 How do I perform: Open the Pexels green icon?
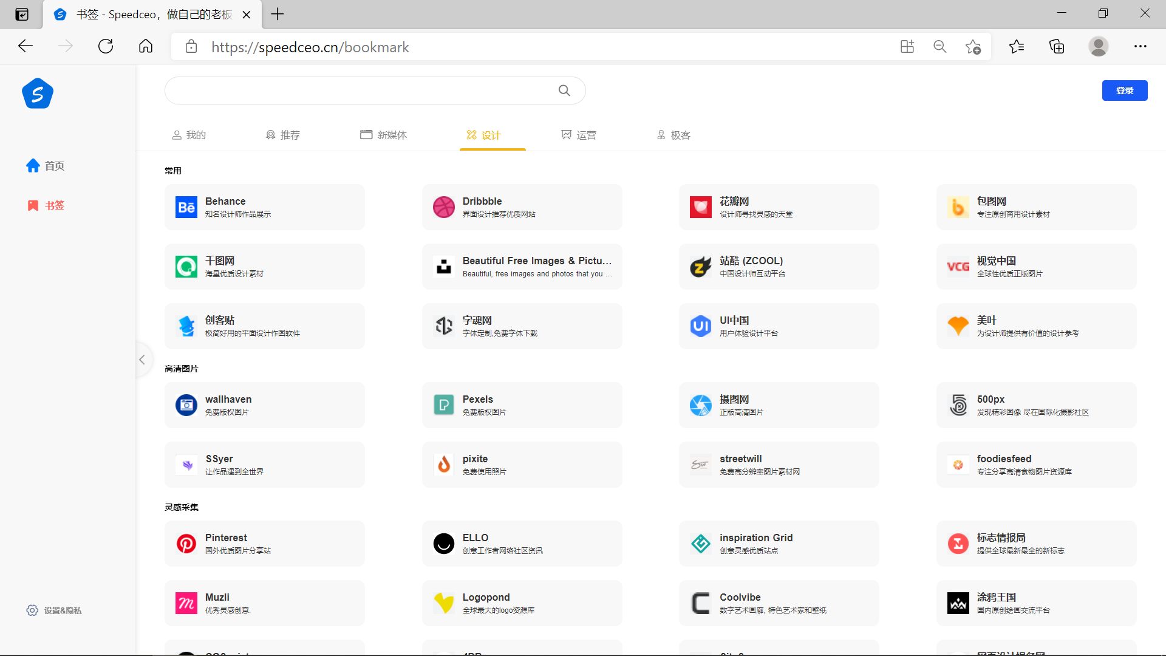coord(444,405)
